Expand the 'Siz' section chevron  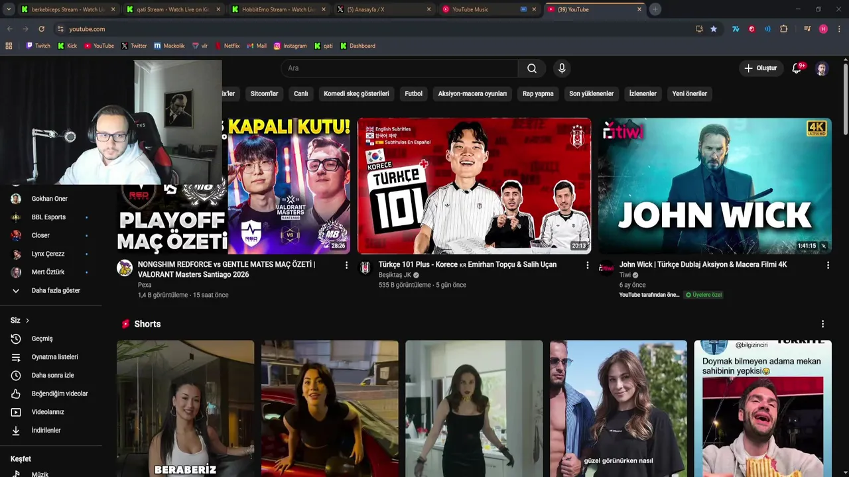[x=27, y=321]
